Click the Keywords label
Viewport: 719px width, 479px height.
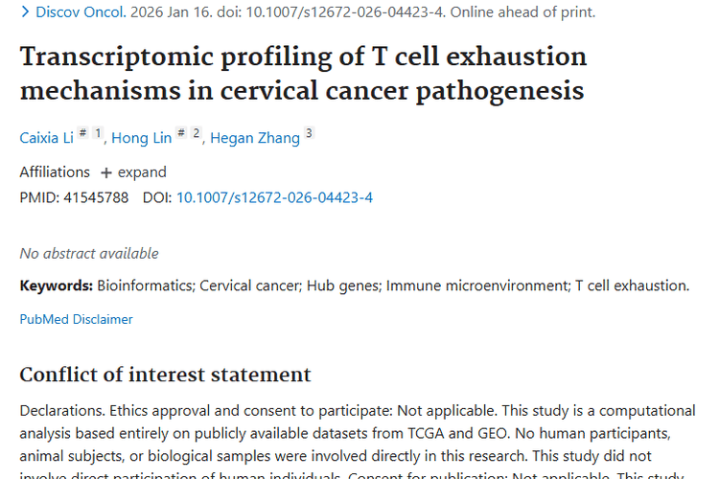coord(57,285)
